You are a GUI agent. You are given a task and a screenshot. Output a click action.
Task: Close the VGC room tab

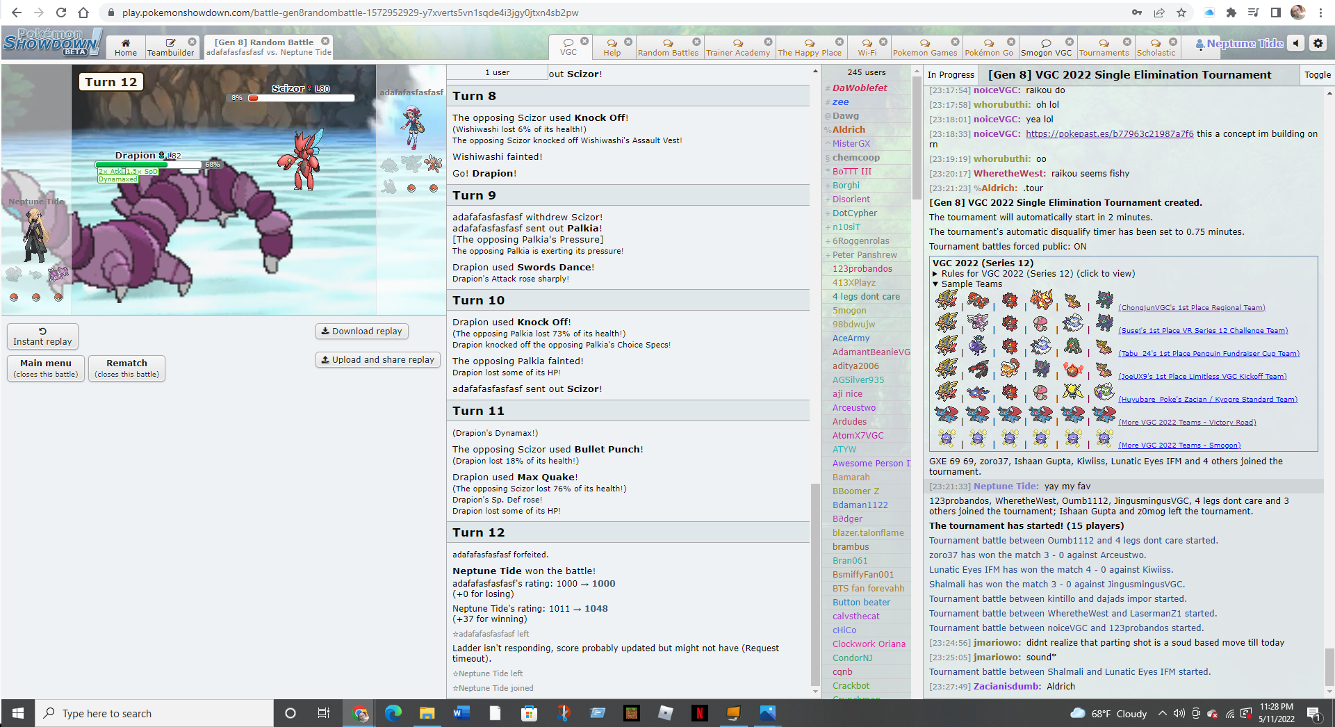tap(584, 42)
